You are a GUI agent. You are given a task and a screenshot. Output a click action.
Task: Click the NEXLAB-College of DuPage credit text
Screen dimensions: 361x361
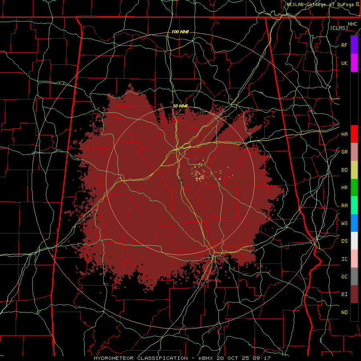click(323, 4)
